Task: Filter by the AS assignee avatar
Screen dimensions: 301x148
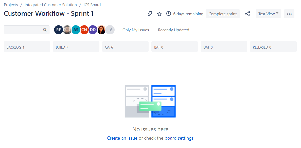Action: click(76, 30)
